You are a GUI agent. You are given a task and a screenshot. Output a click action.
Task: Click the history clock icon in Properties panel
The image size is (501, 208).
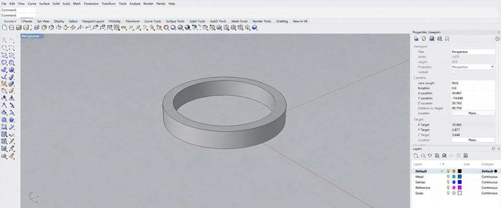(497, 38)
